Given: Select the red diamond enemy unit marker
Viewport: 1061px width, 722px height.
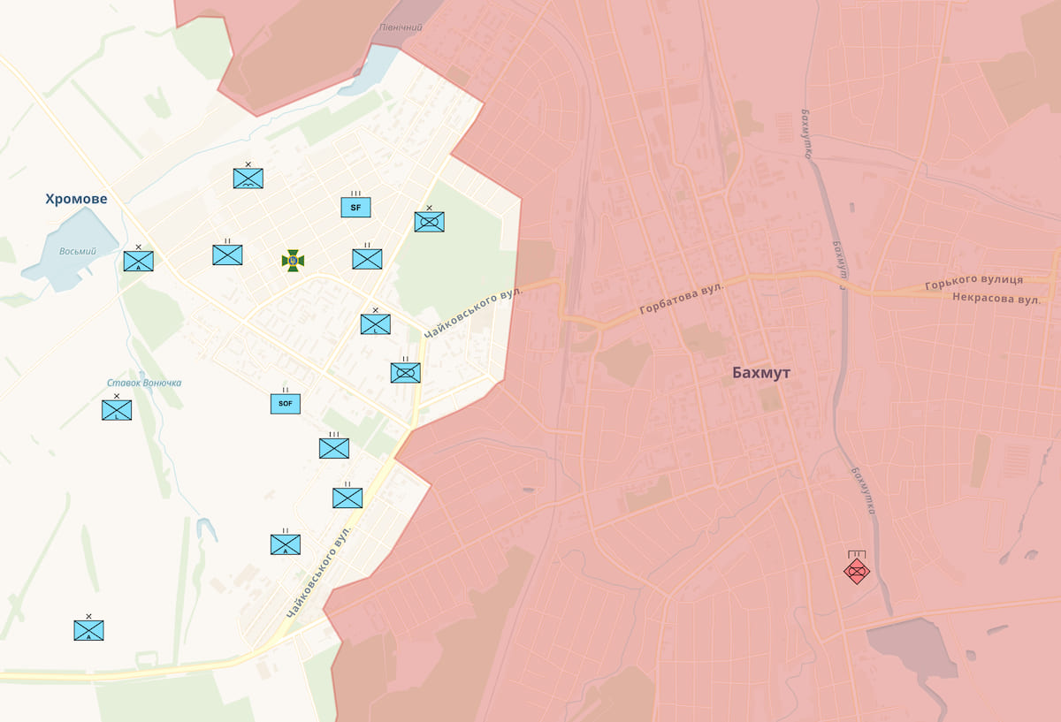Looking at the screenshot, I should click(856, 570).
